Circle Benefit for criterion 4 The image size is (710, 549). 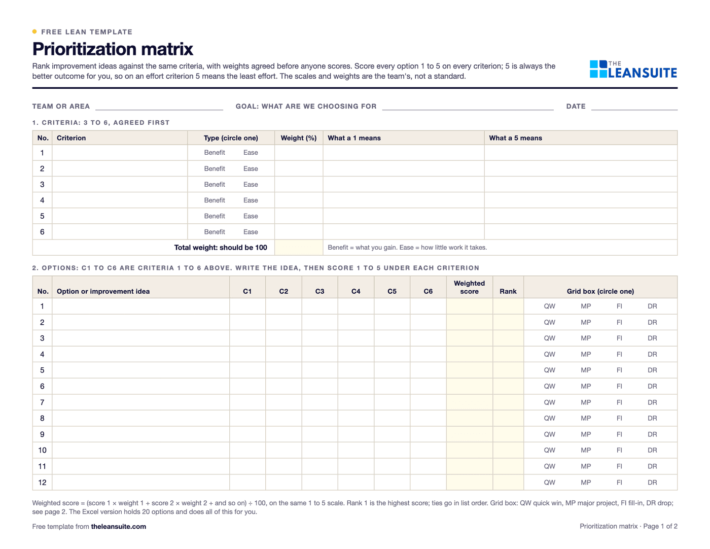pyautogui.click(x=215, y=200)
